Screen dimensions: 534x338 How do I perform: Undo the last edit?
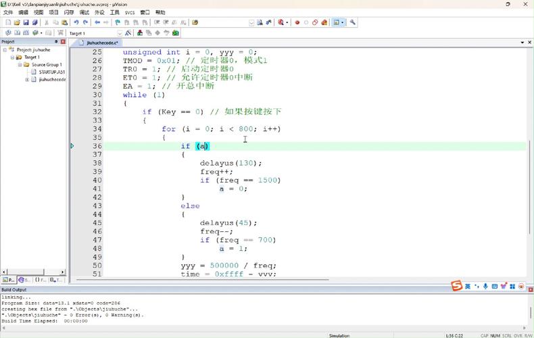click(76, 22)
